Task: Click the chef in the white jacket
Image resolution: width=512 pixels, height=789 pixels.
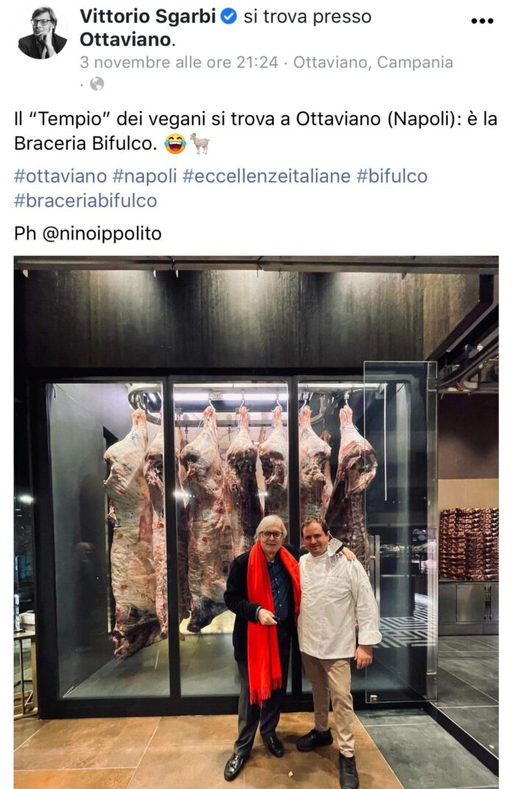Action: point(338,649)
